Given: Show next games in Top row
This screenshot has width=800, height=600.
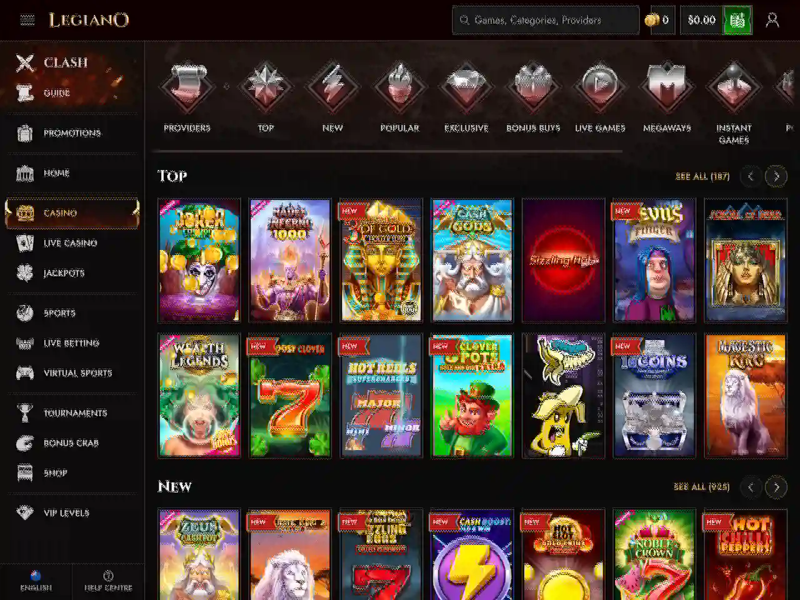Looking at the screenshot, I should point(776,176).
